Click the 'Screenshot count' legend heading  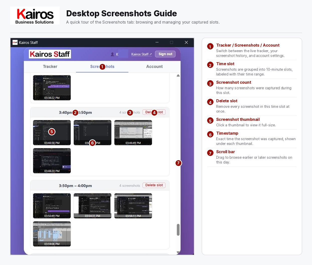(x=233, y=82)
